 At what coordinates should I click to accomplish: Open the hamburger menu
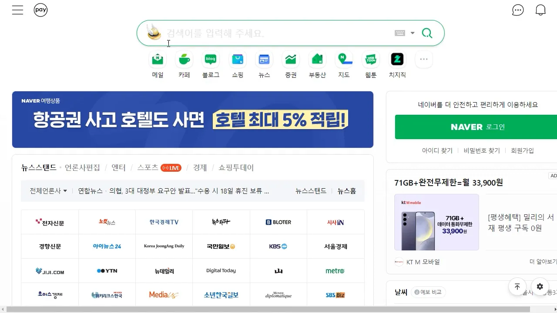coord(17,10)
